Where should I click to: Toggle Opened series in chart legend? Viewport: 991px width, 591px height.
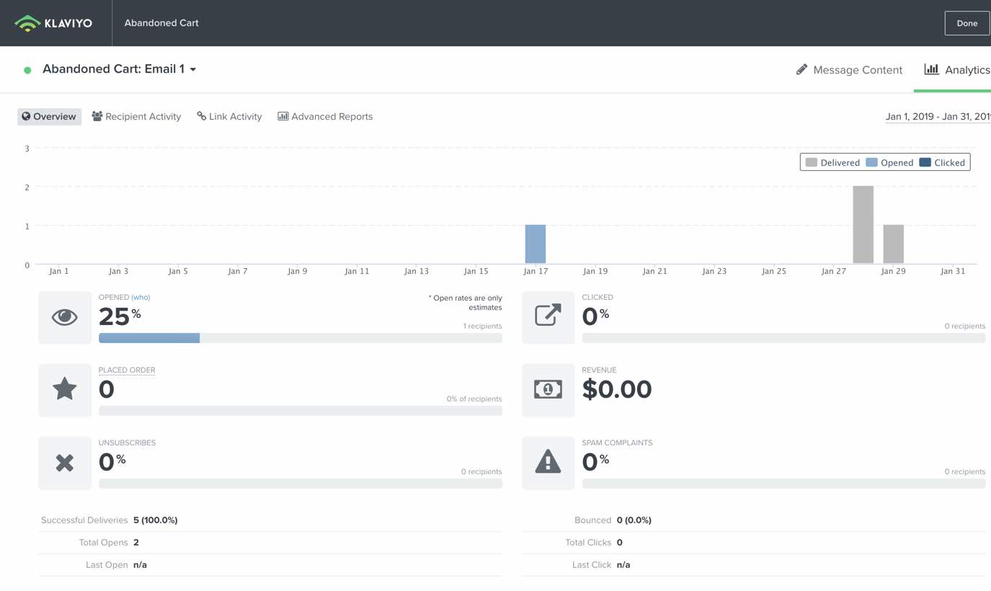pos(889,163)
